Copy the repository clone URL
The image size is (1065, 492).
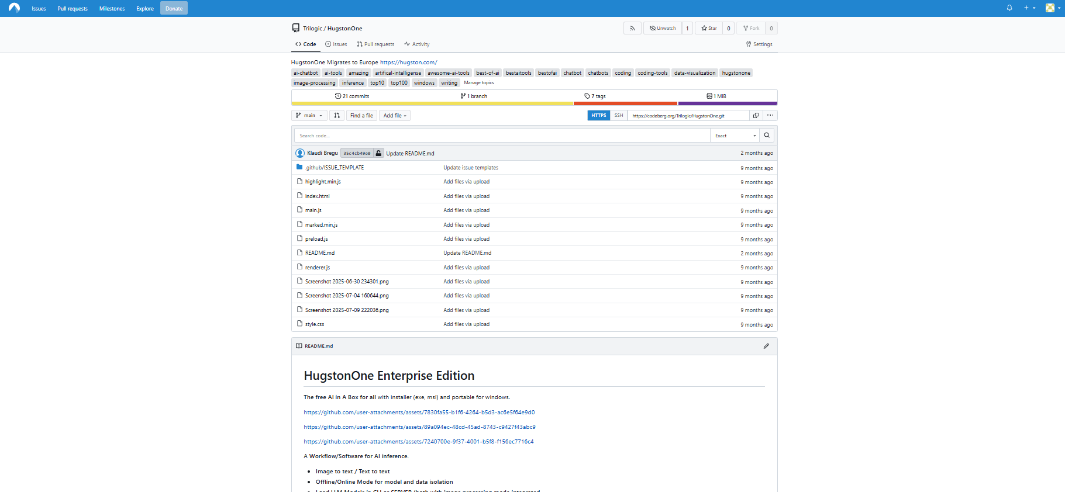(x=756, y=116)
